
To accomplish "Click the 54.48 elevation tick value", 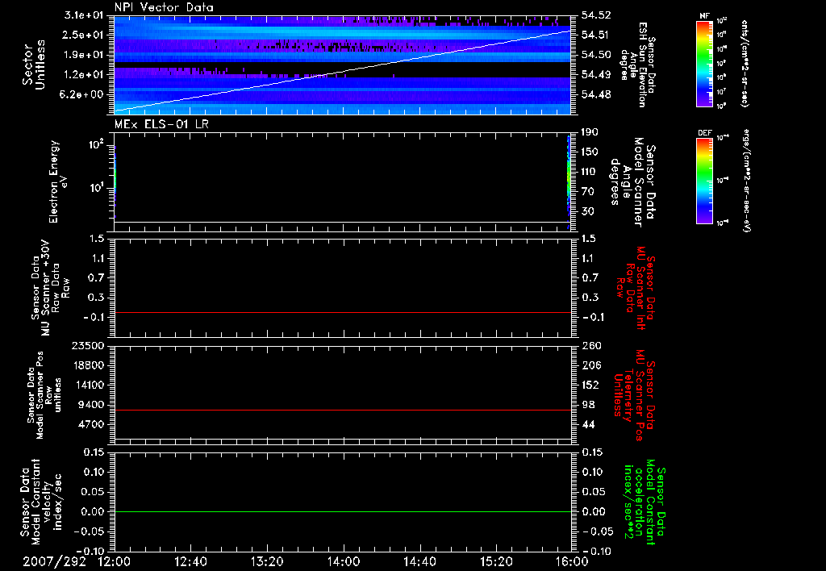I will [x=596, y=94].
